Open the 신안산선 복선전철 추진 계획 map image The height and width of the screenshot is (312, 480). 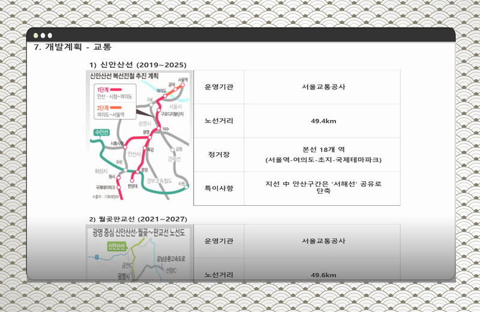pyautogui.click(x=139, y=136)
